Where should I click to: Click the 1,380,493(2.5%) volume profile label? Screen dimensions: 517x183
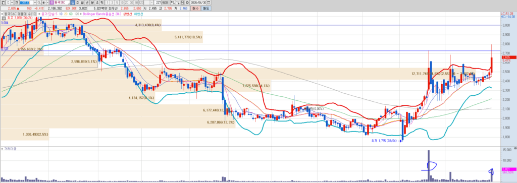coord(36,135)
